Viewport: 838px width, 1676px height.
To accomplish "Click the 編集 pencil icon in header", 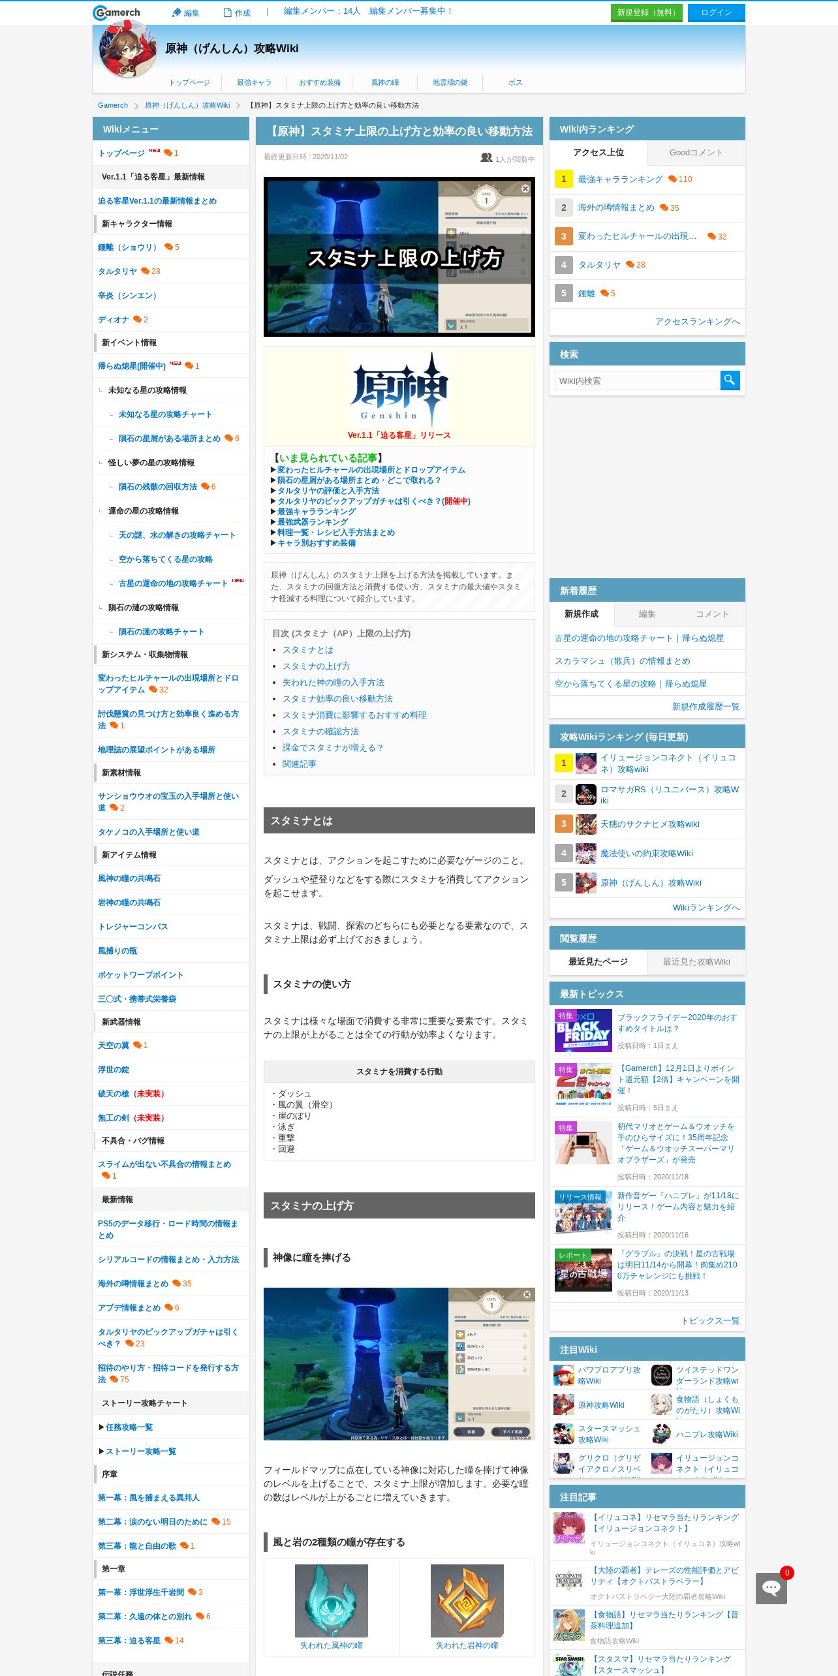I will [x=176, y=12].
